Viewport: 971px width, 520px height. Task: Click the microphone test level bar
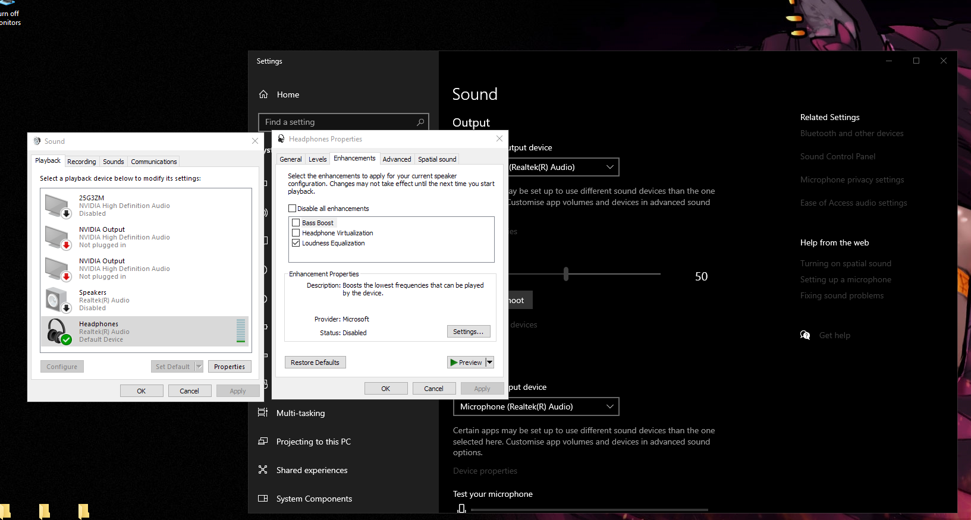(x=589, y=509)
